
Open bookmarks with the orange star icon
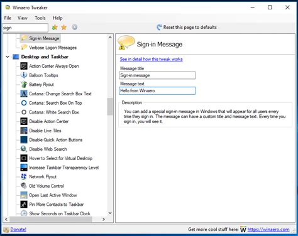pyautogui.click(x=64, y=28)
